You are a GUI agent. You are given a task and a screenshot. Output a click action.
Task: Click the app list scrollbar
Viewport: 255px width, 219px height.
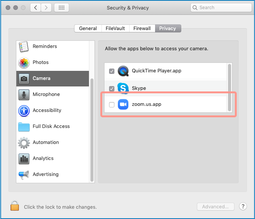(230, 88)
